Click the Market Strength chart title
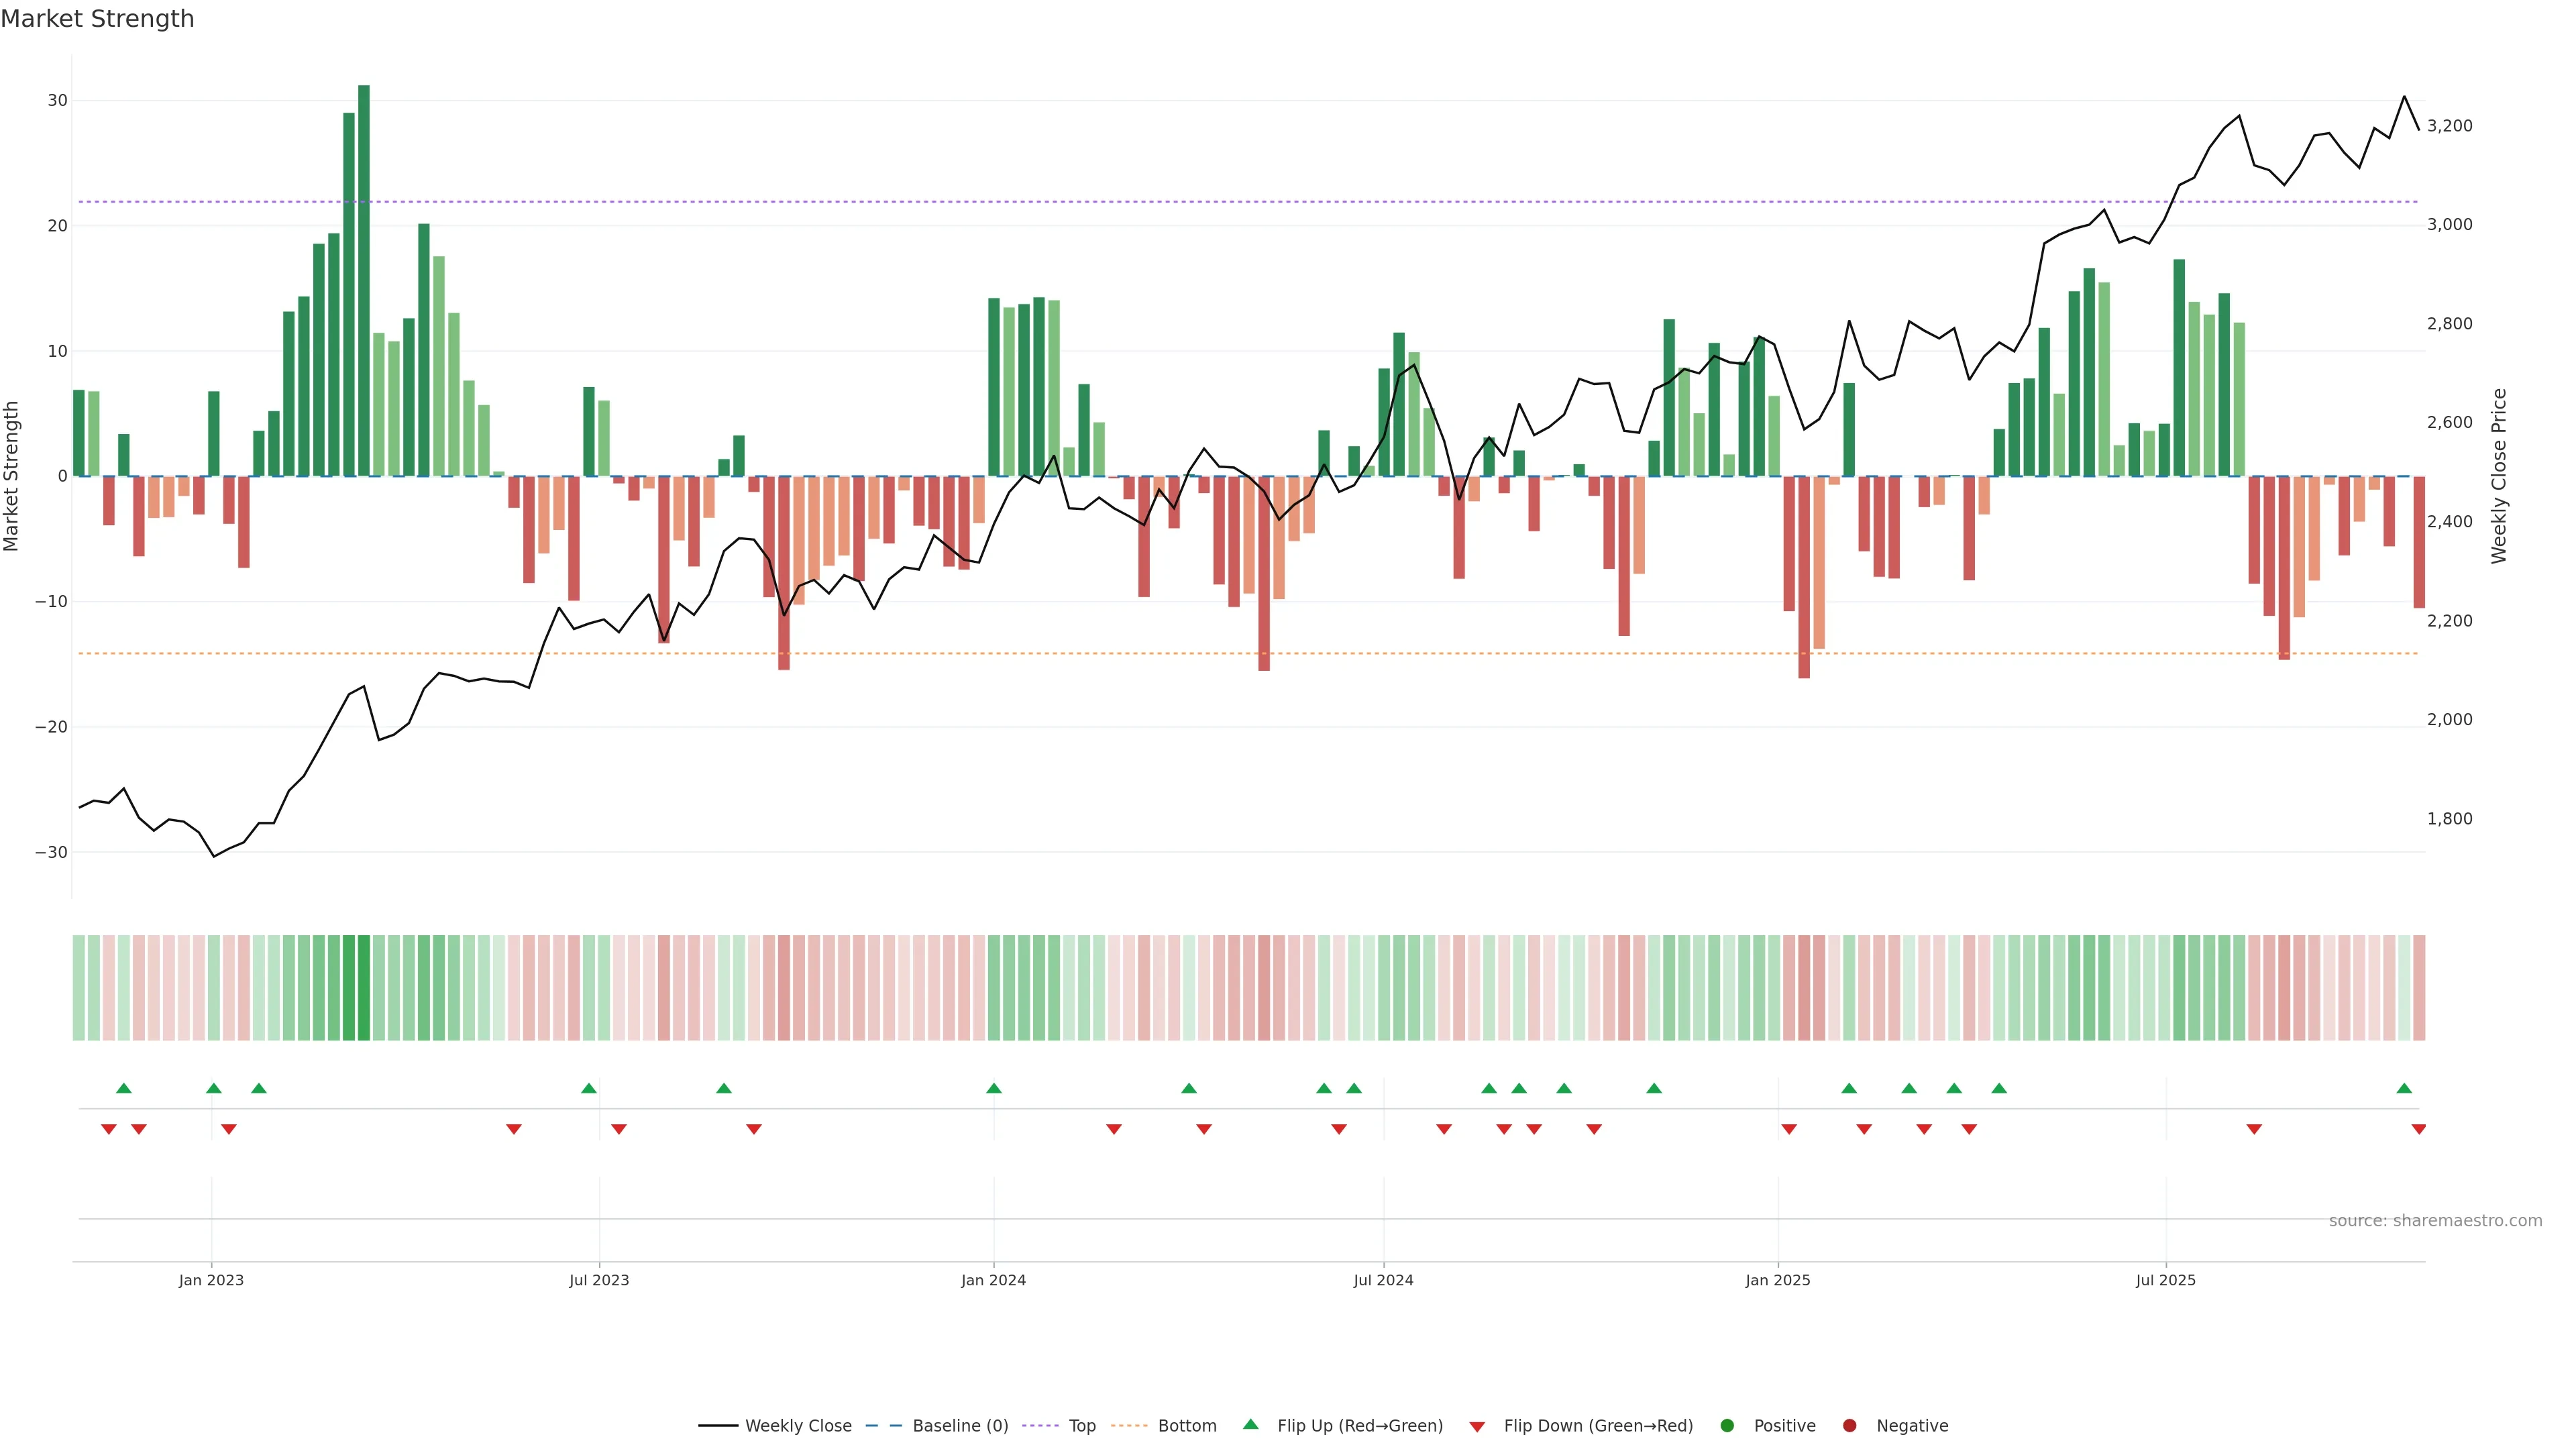 (x=97, y=19)
